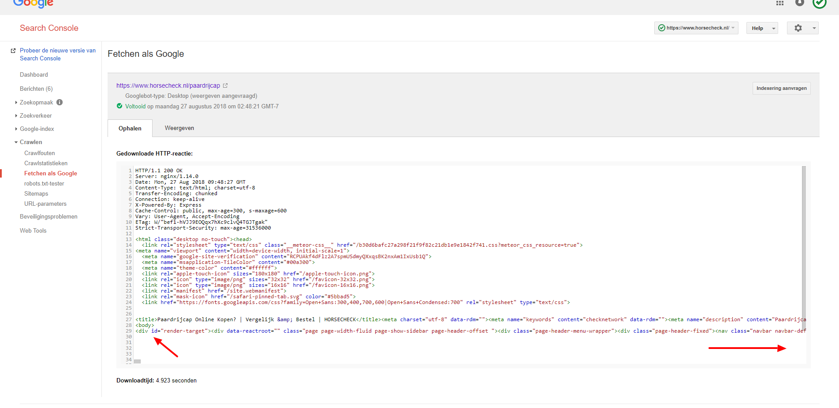The image size is (839, 408).
Task: Open robots.txt-tester in sidebar
Action: pos(44,183)
